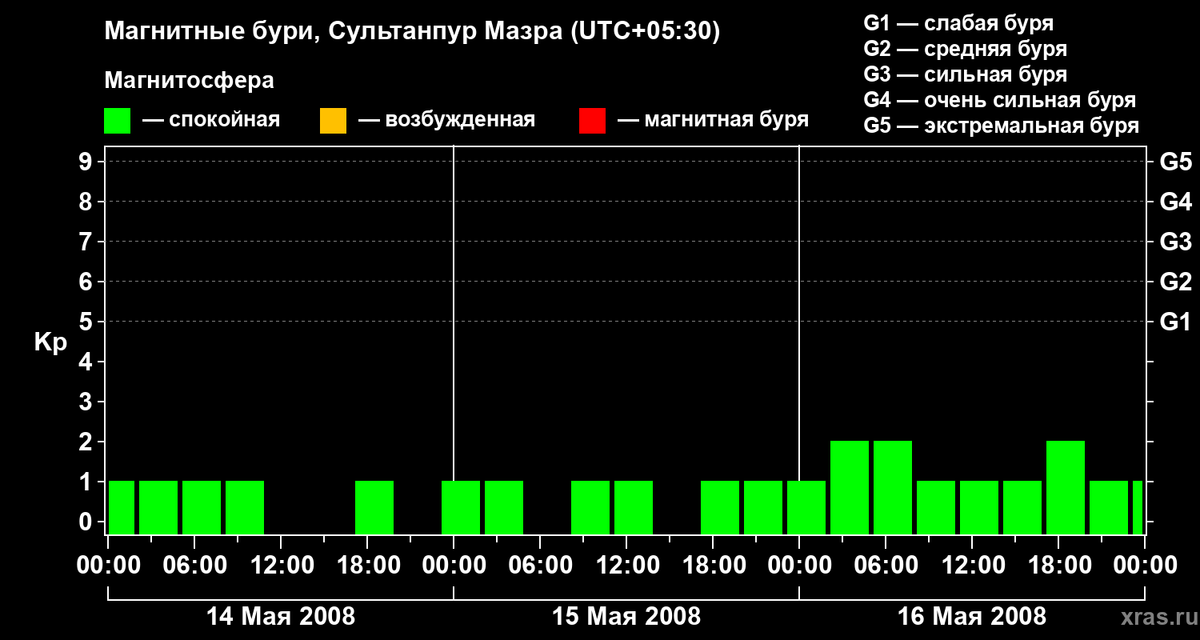Click the '12:00' time label for 16 Мая
The height and width of the screenshot is (640, 1200).
[x=972, y=565]
